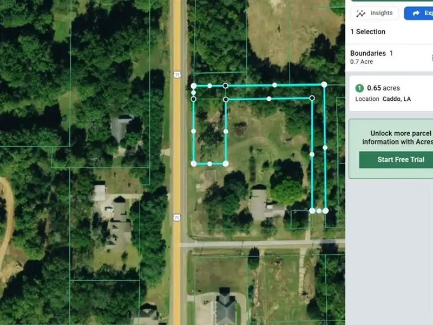Open the Boundaries options menu dots

pos(431,57)
